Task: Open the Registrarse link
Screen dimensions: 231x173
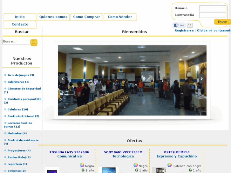Action: [x=184, y=30]
